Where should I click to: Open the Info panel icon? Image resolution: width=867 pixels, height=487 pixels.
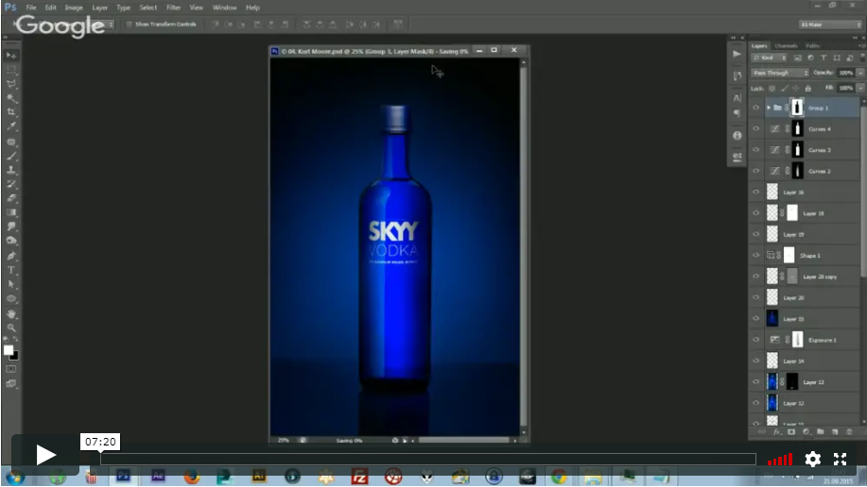click(737, 135)
